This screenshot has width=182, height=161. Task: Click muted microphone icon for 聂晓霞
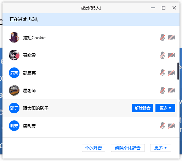tap(163, 55)
